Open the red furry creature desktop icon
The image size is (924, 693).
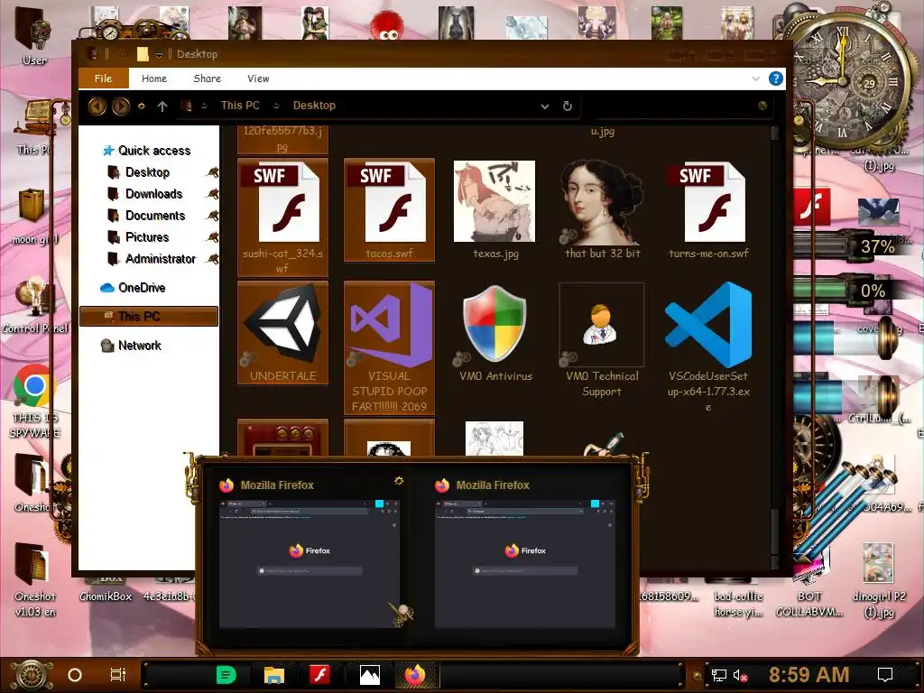(x=387, y=23)
